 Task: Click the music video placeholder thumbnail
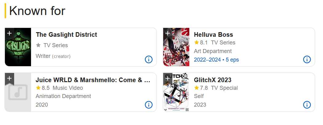(x=18, y=92)
